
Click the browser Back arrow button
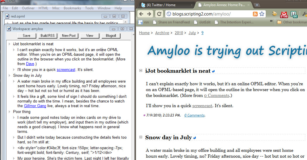pyautogui.click(x=141, y=14)
